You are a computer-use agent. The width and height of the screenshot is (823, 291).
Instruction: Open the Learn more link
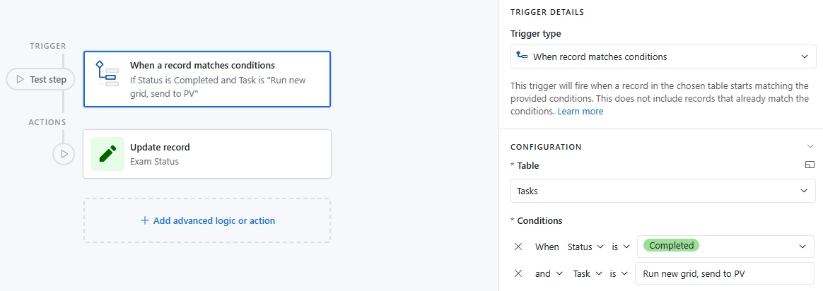pyautogui.click(x=580, y=111)
